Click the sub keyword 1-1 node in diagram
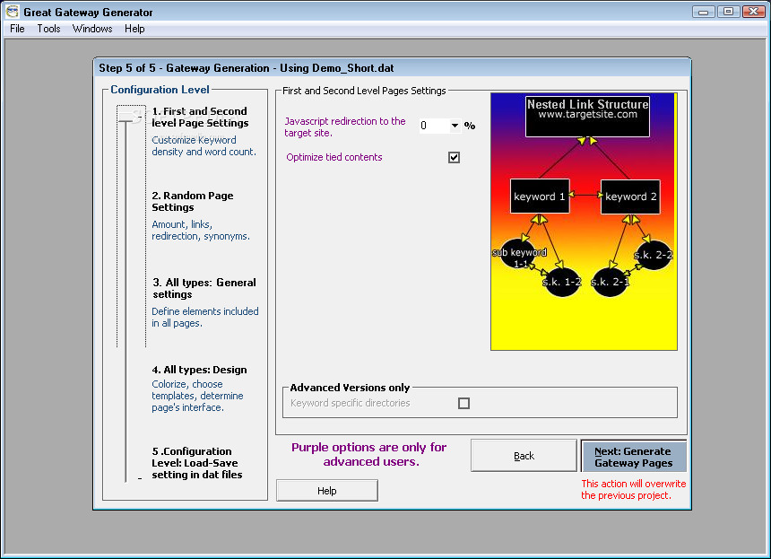Viewport: 771px width, 559px height. [x=520, y=255]
